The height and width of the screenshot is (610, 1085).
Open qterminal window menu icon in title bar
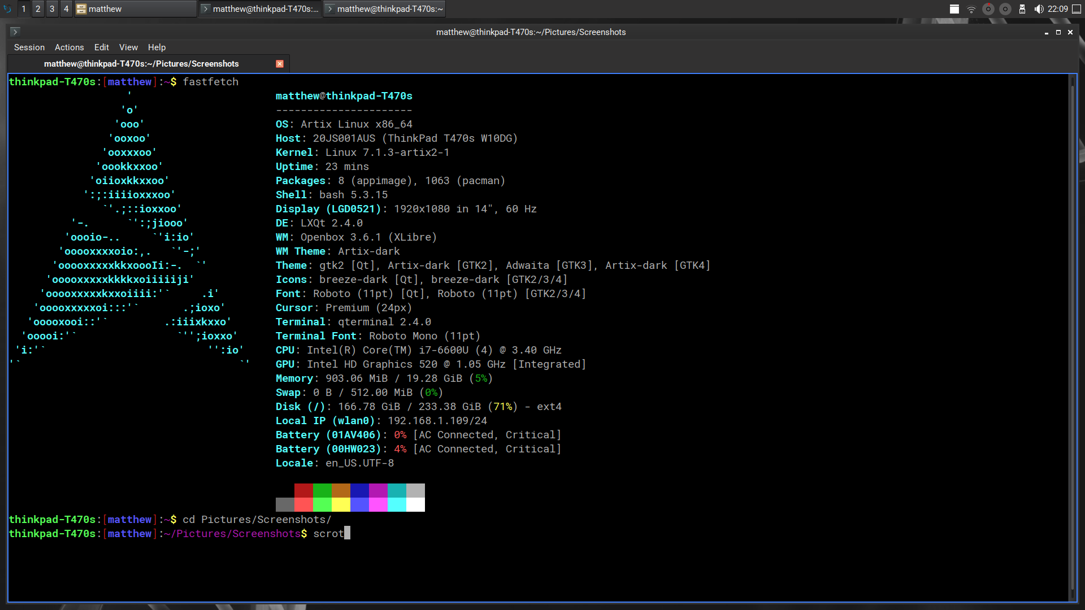15,32
